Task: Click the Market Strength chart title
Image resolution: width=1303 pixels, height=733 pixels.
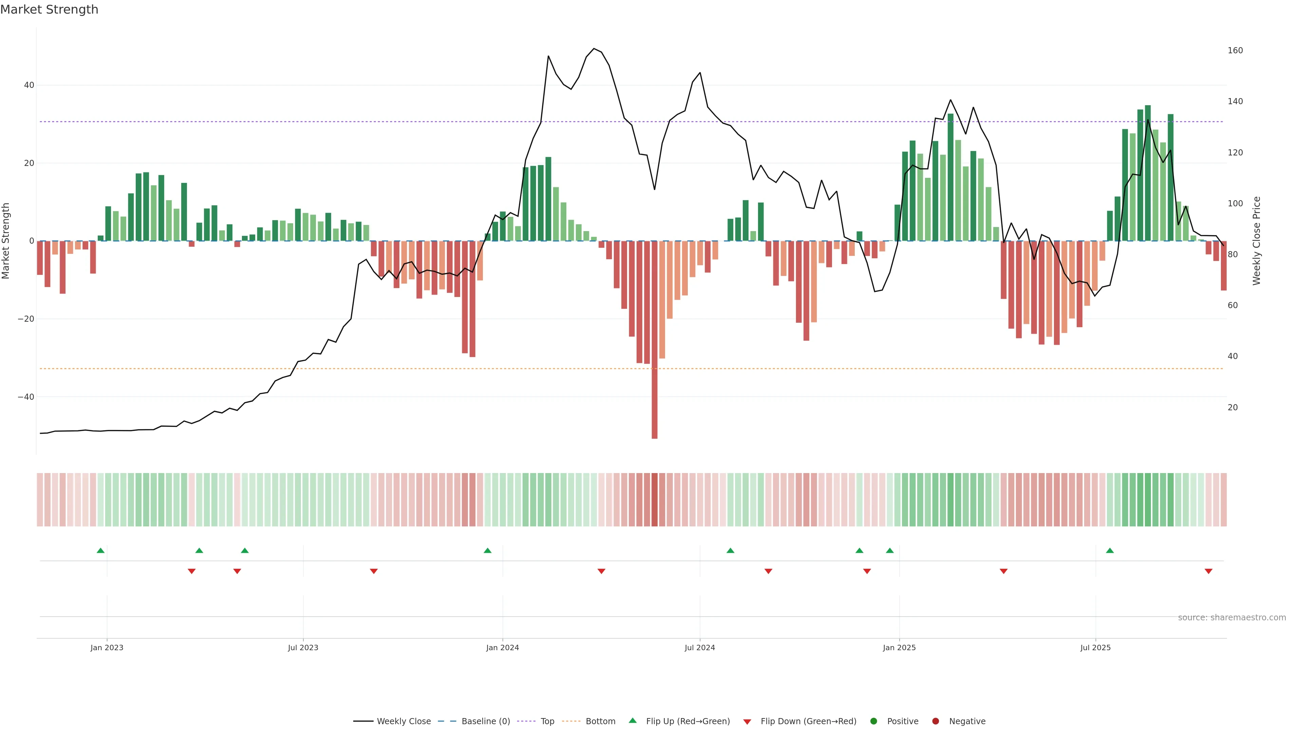Action: coord(49,10)
